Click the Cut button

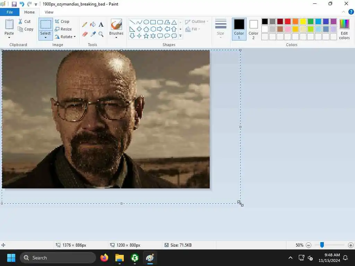click(25, 21)
